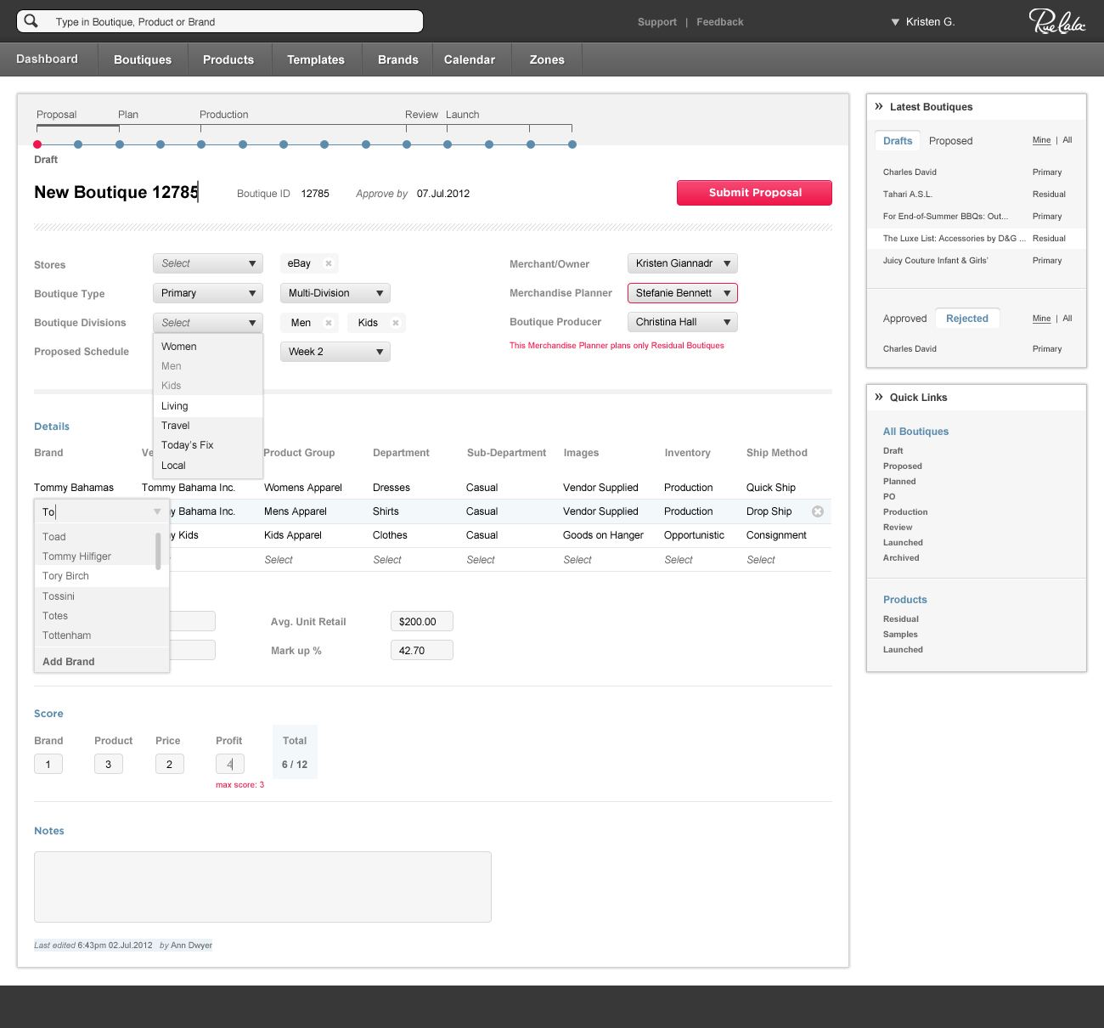Delete the Mens Apparel row
The image size is (1104, 1028).
point(818,511)
